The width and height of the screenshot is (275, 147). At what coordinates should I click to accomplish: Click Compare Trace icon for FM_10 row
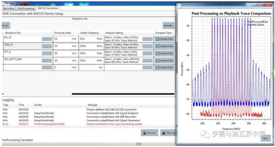tap(157, 39)
